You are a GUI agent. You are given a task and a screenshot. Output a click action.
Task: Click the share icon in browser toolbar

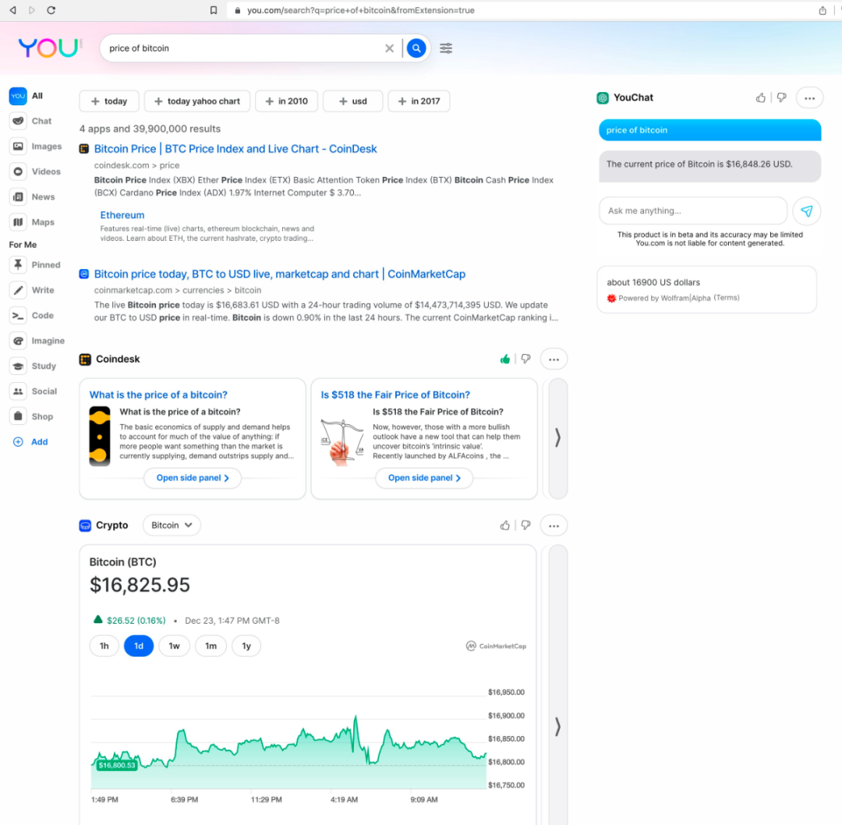click(823, 10)
